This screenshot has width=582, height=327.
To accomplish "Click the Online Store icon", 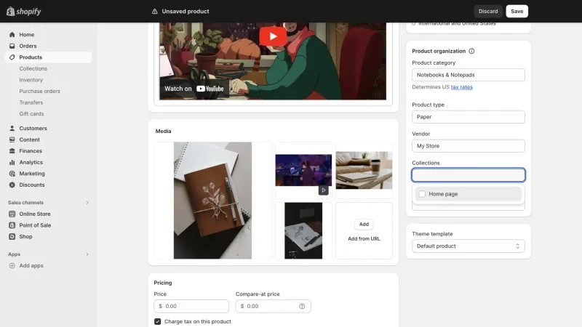I will tap(12, 214).
